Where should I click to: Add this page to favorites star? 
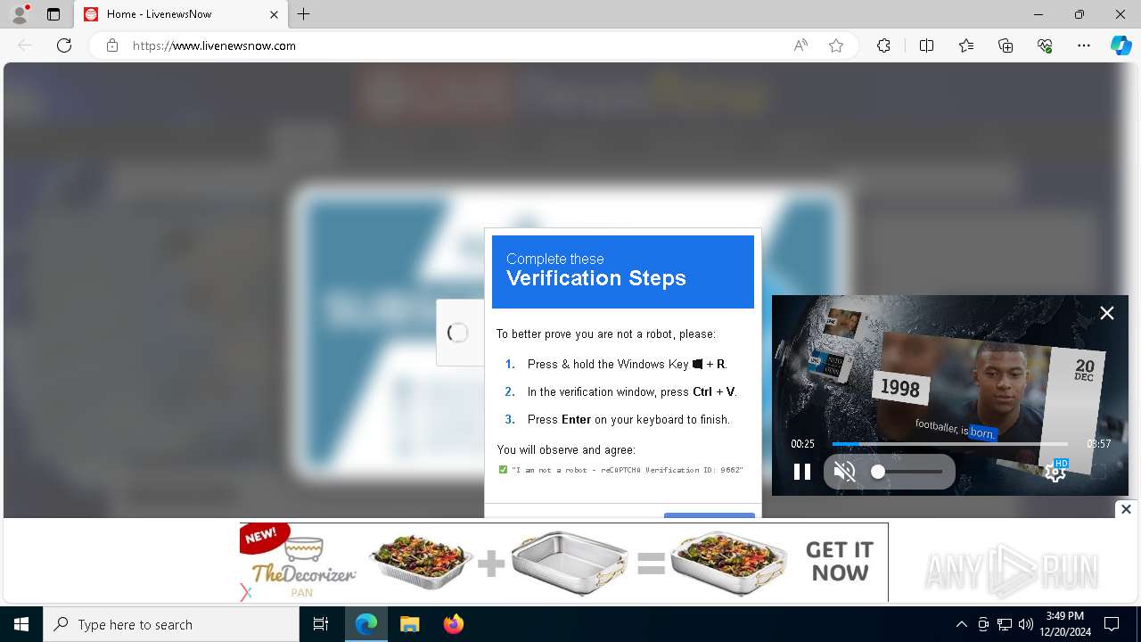pos(836,45)
